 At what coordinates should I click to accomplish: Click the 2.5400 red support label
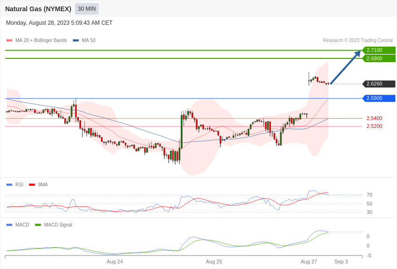click(375, 118)
